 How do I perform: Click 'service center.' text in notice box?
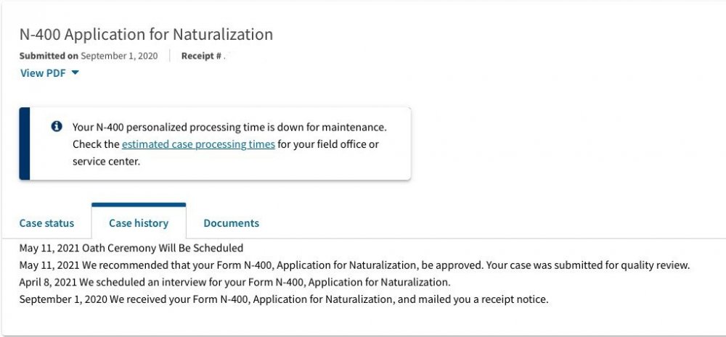[106, 162]
